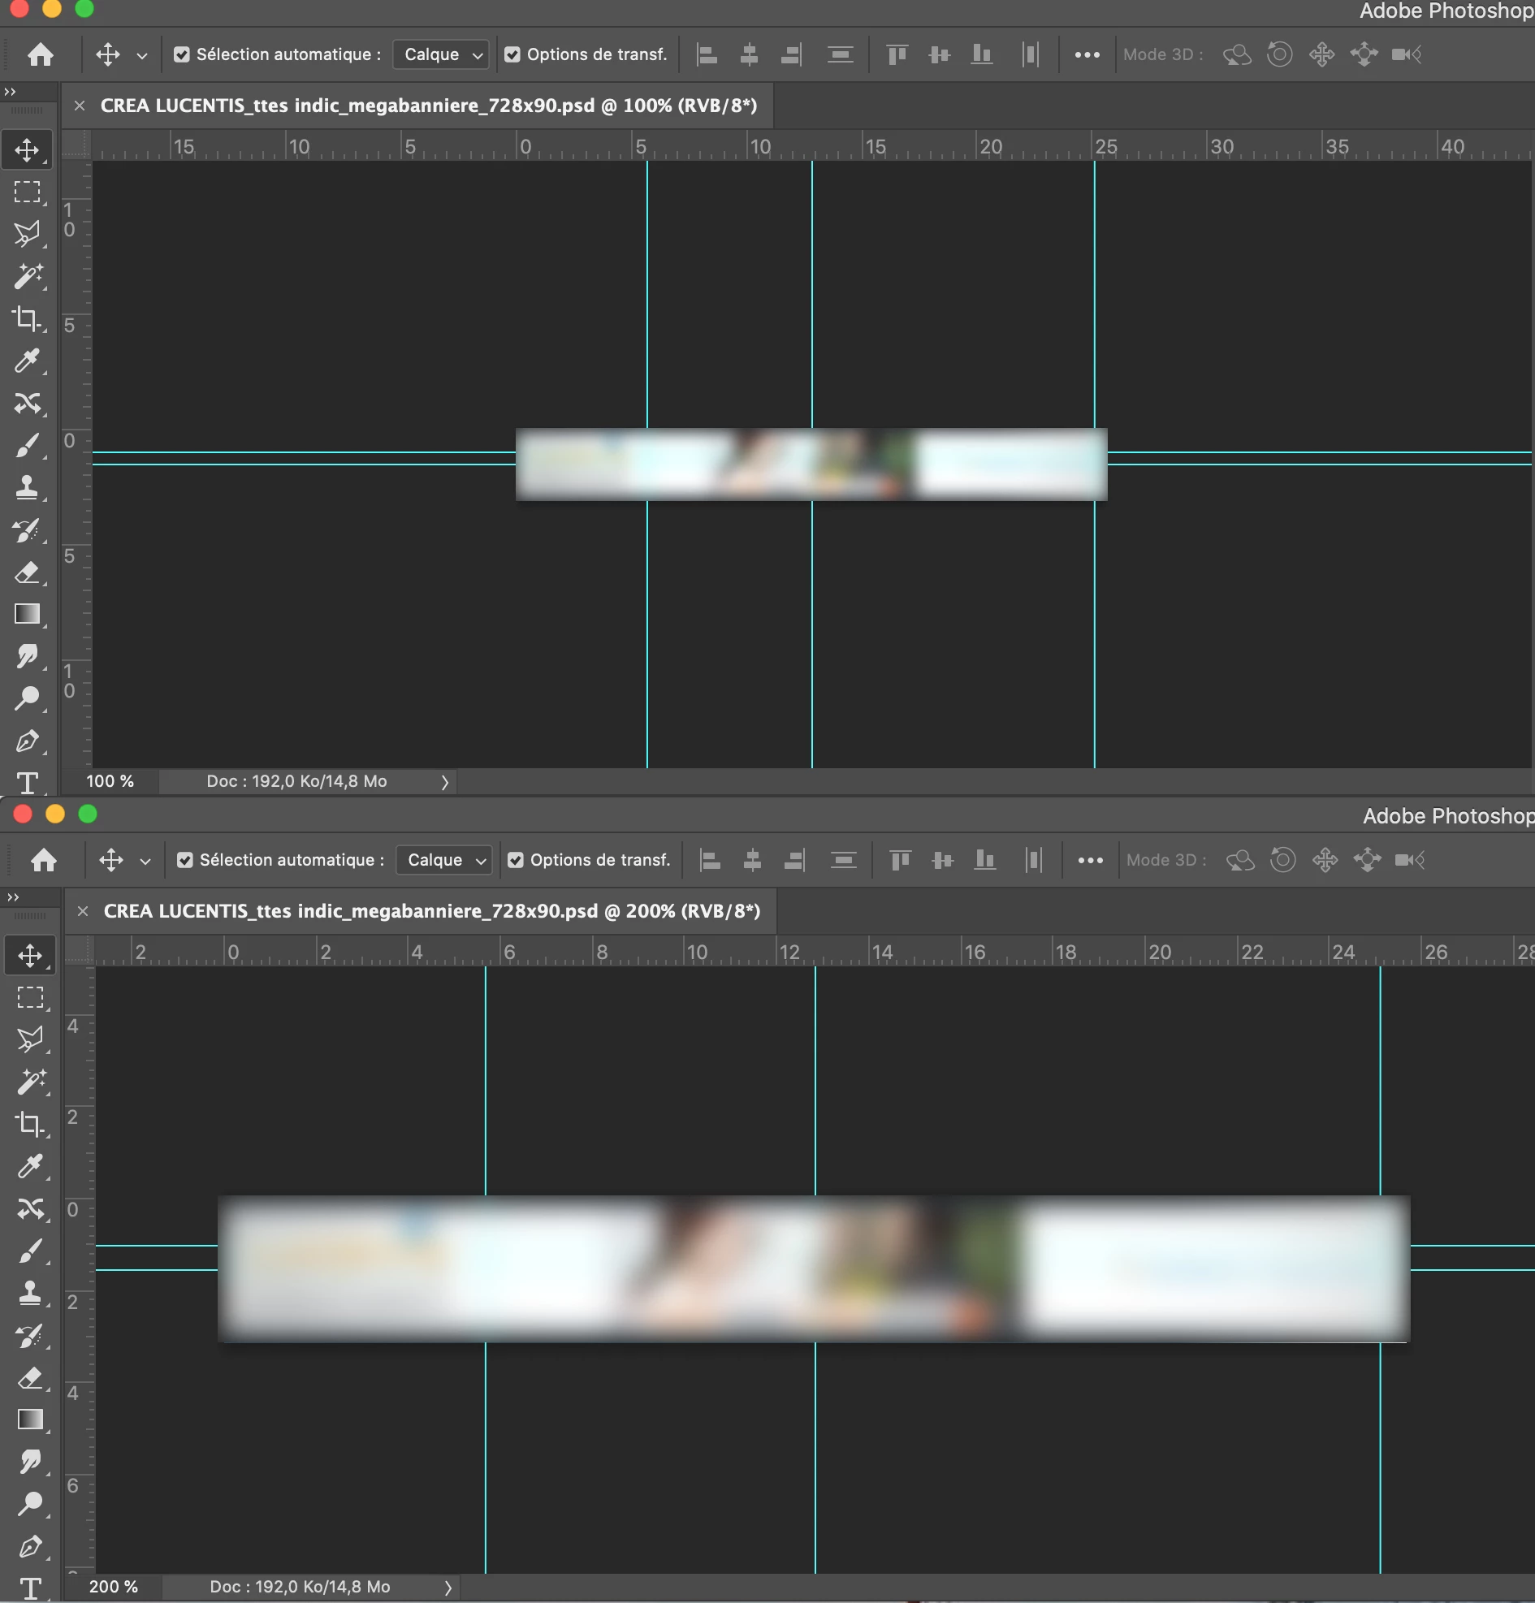
Task: Select Rectangular Marquee tool in bottom window
Action: (x=30, y=998)
